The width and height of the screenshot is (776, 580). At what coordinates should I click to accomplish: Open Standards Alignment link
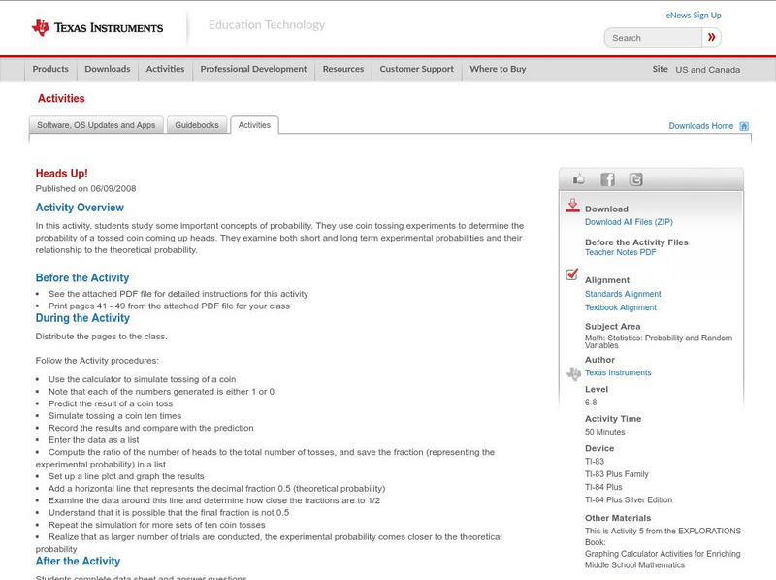(623, 294)
